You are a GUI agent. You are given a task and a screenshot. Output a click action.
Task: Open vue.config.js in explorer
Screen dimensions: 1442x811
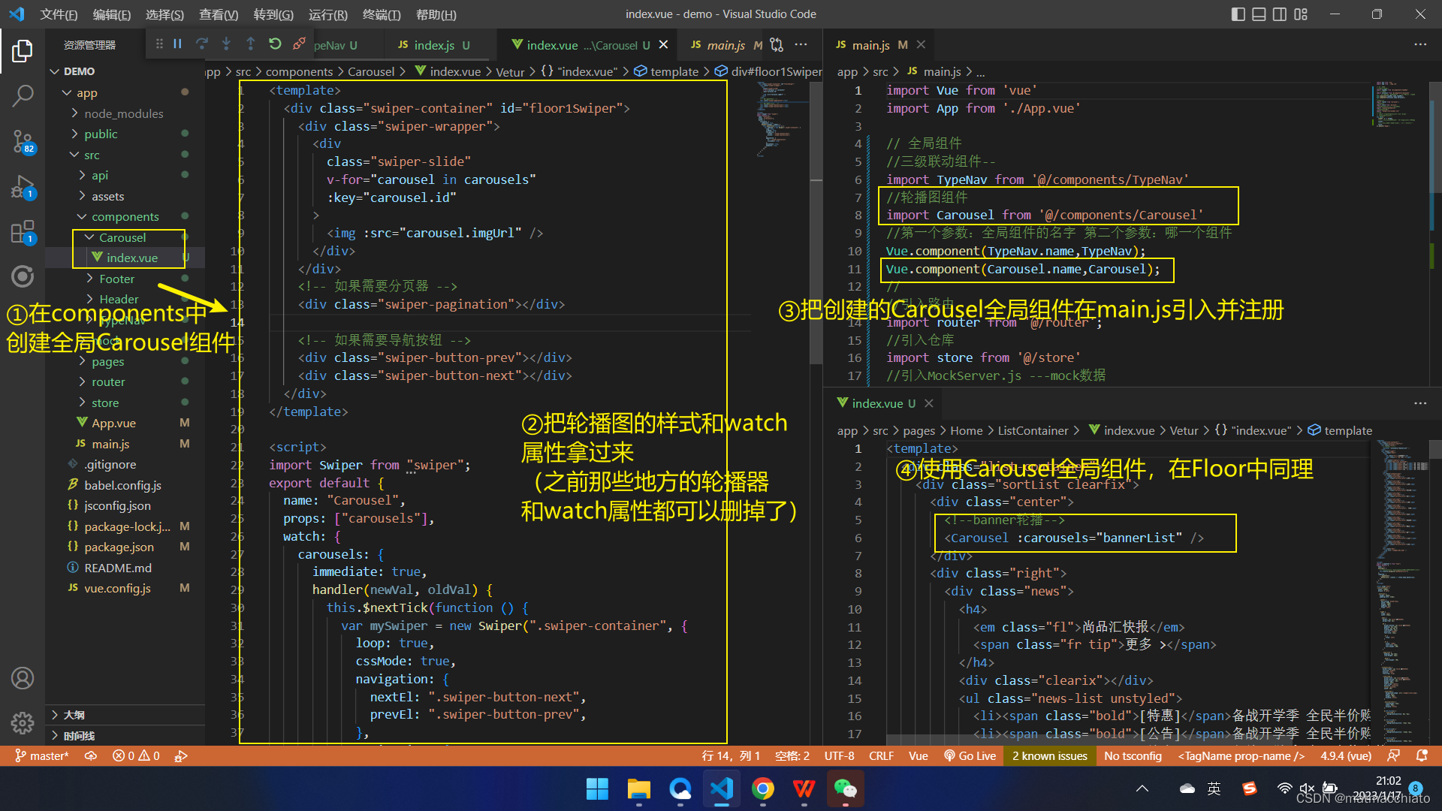click(117, 588)
